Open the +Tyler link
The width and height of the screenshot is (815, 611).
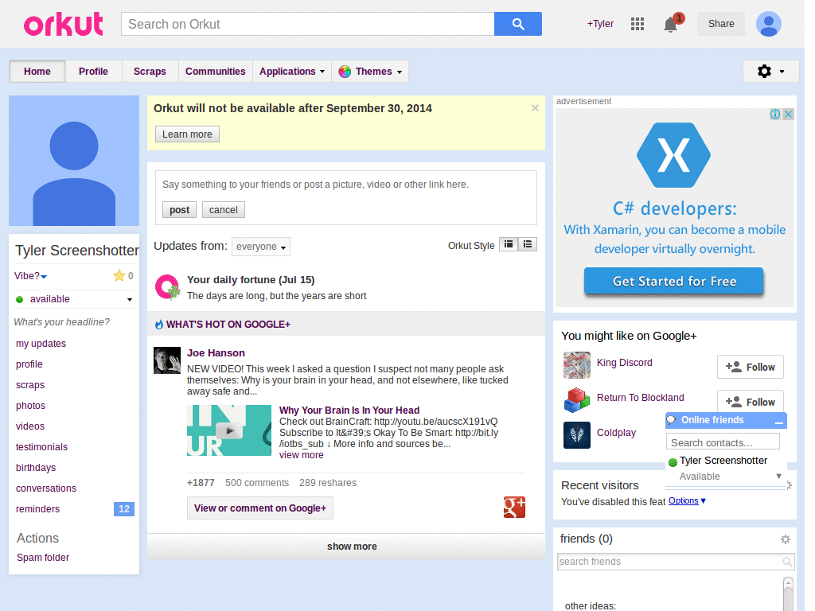pos(600,24)
